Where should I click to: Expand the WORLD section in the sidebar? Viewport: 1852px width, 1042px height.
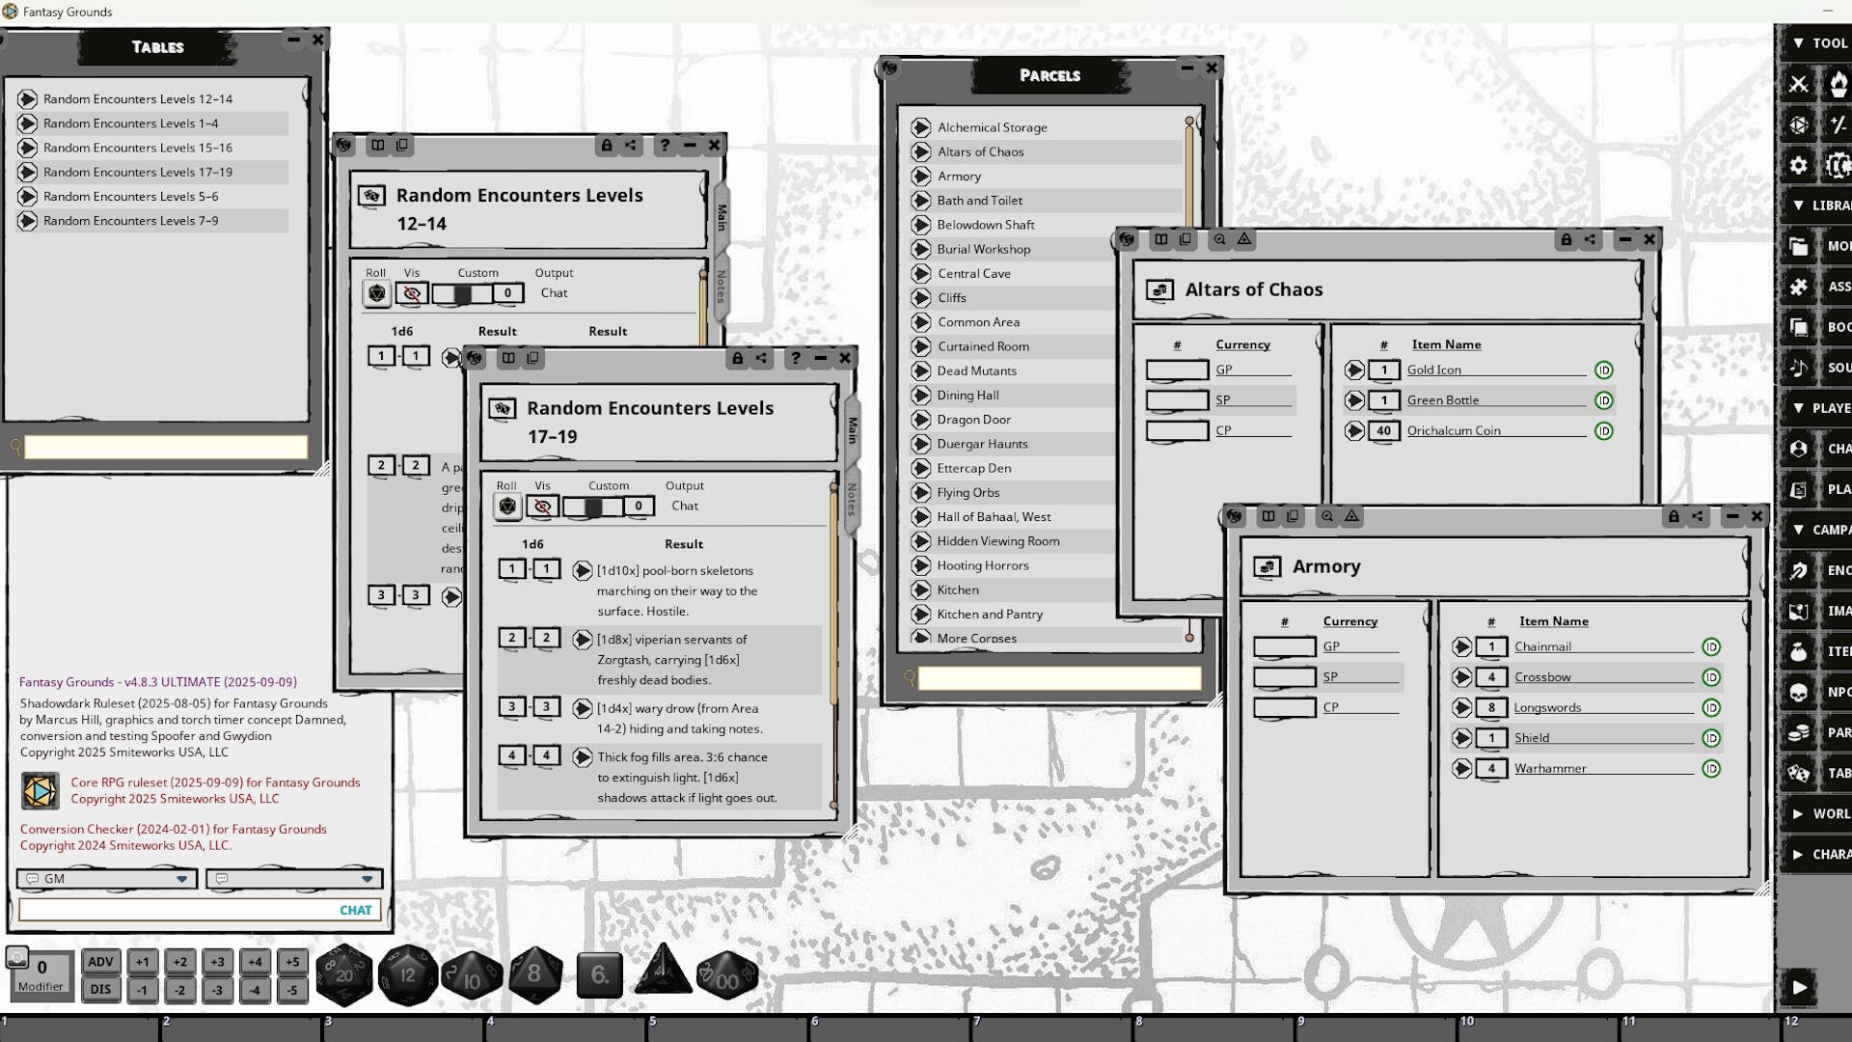tap(1800, 813)
